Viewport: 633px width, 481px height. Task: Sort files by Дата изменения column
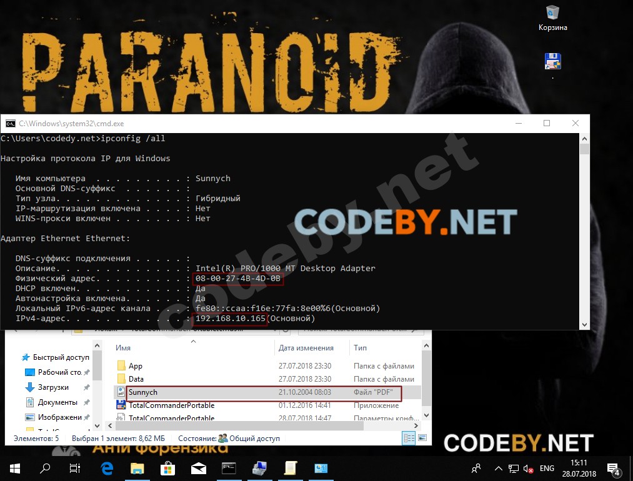click(x=306, y=348)
